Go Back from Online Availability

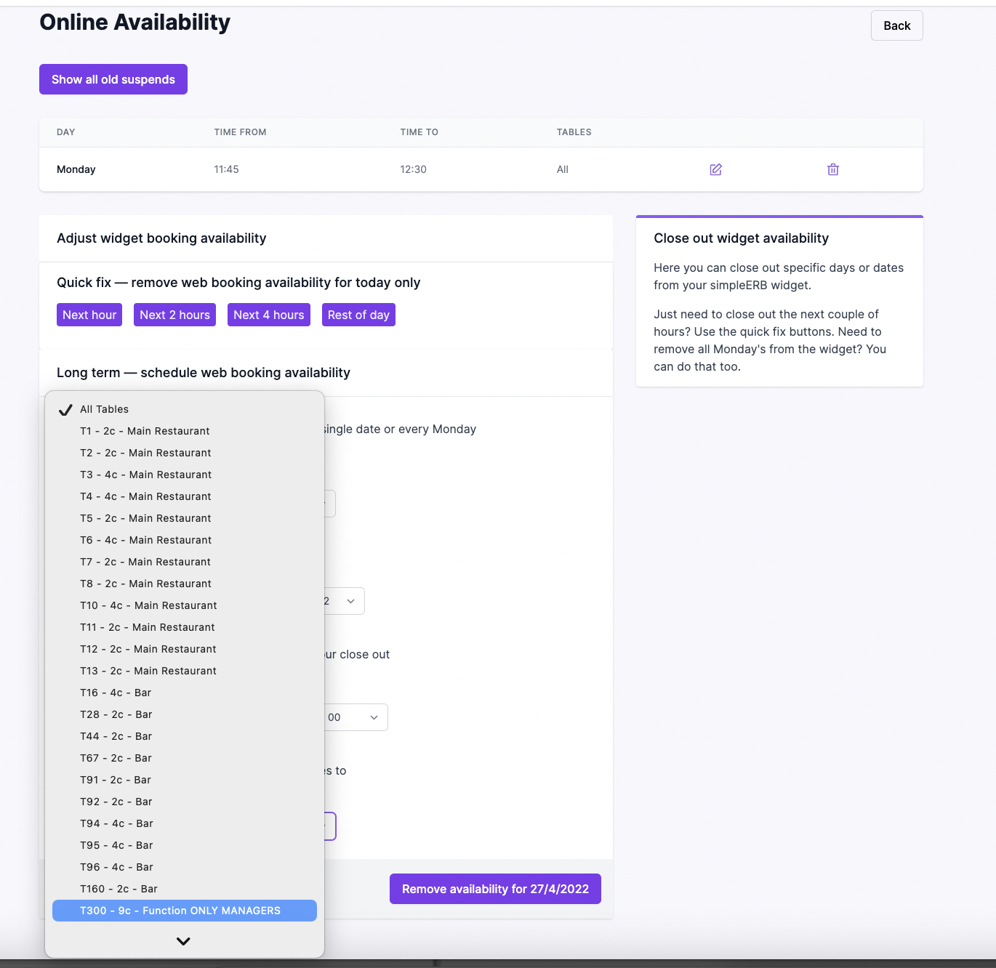click(x=896, y=25)
